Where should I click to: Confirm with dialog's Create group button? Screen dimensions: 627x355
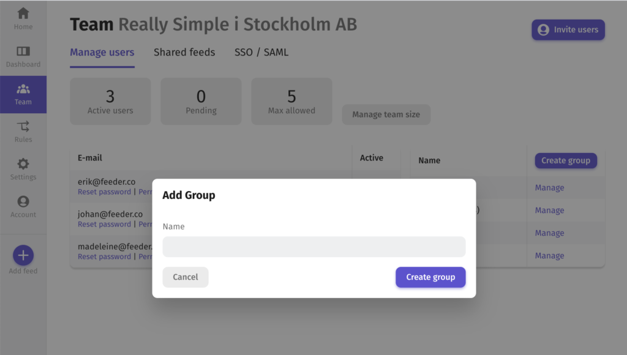pos(430,277)
